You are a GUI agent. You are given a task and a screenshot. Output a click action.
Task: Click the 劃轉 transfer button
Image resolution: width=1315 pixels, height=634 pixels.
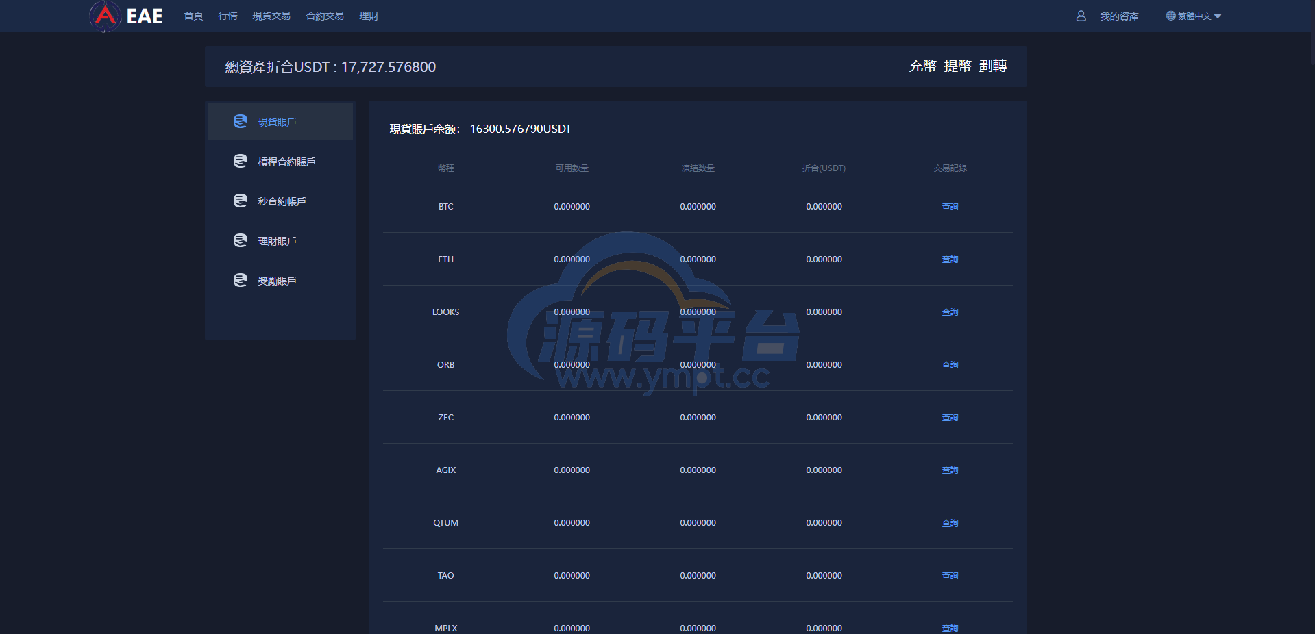pos(992,66)
